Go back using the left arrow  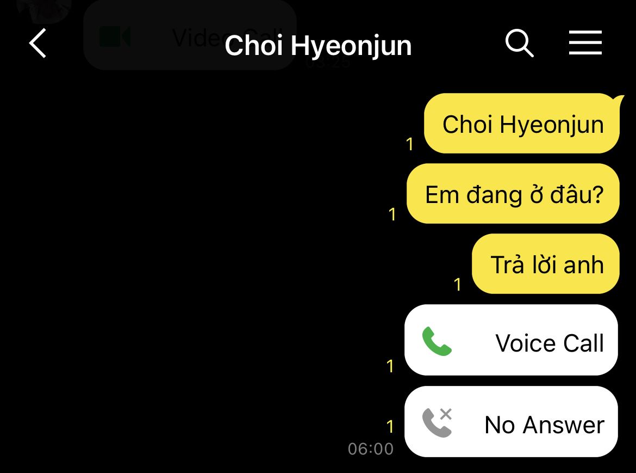click(38, 43)
